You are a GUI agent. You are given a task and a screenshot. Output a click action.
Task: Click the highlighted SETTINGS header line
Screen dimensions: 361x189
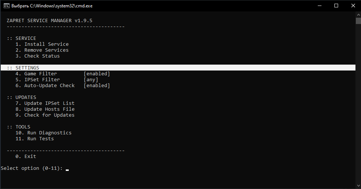[x=178, y=68]
